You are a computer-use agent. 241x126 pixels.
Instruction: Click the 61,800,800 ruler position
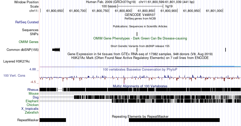123,11
